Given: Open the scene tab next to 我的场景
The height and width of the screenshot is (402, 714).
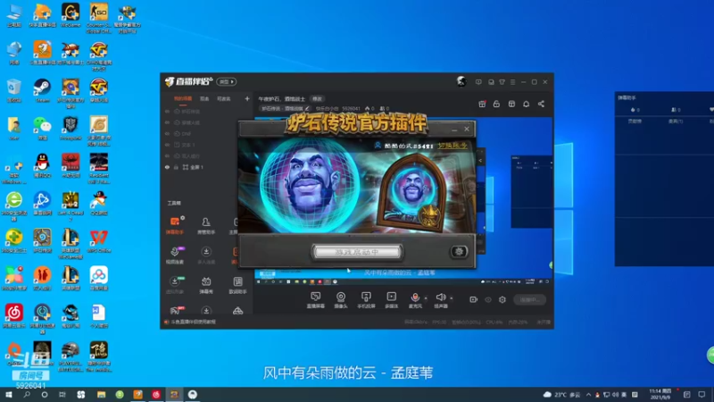Looking at the screenshot, I should pyautogui.click(x=204, y=98).
